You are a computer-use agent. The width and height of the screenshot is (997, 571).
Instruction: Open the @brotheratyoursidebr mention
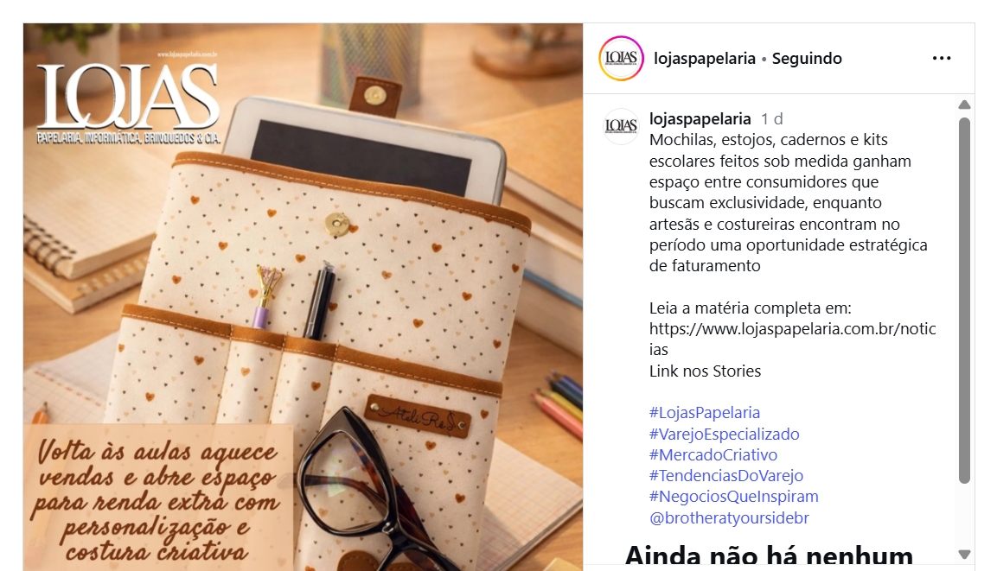coord(729,518)
